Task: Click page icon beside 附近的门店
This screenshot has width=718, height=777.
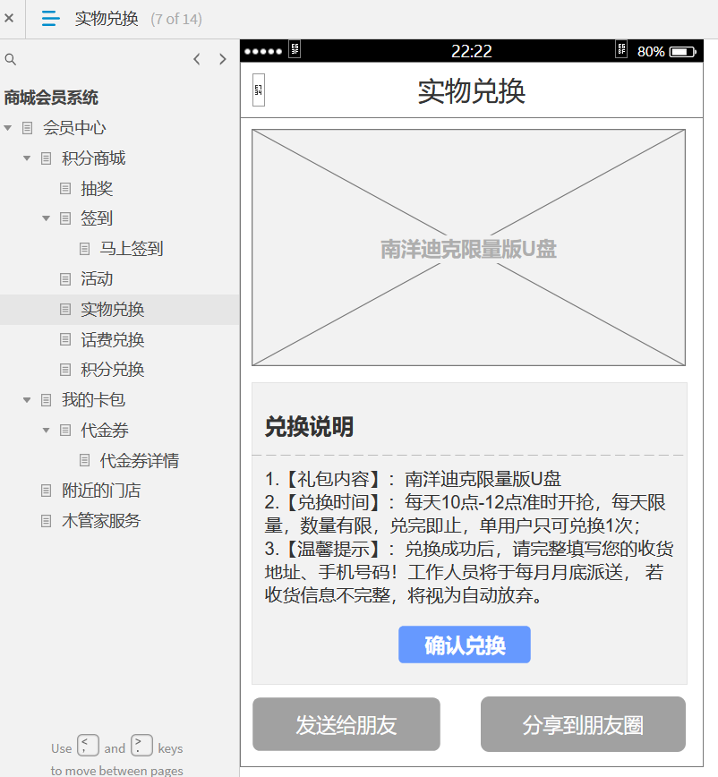Action: (46, 491)
